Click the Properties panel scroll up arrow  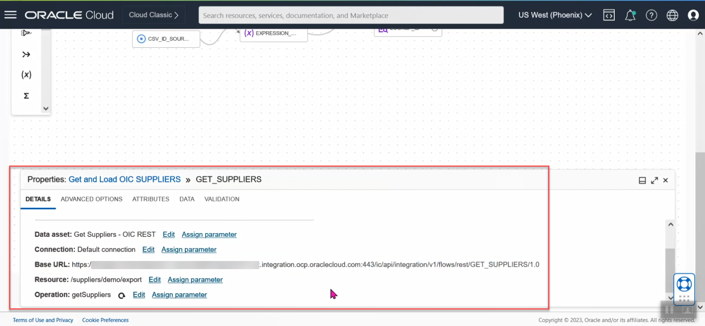(670, 224)
